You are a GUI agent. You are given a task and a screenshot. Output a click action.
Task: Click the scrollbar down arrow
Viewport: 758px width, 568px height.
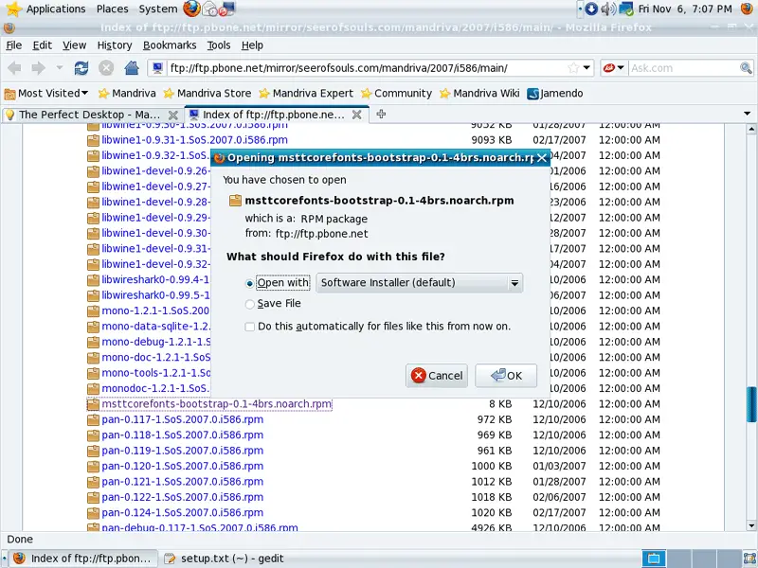pos(751,525)
